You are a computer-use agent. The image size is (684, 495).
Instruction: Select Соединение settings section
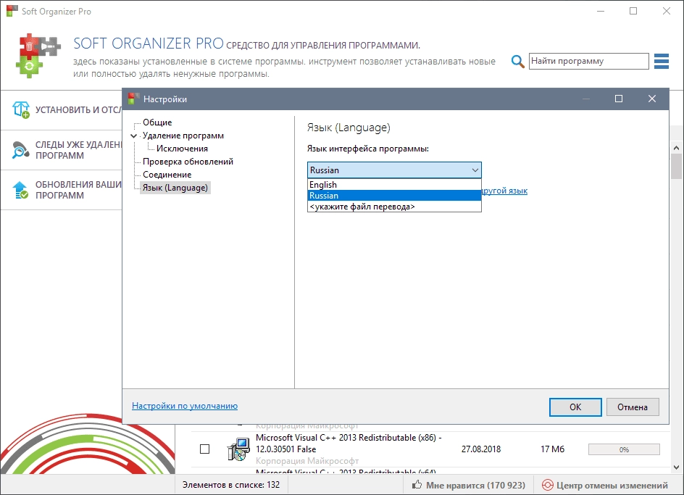(167, 175)
